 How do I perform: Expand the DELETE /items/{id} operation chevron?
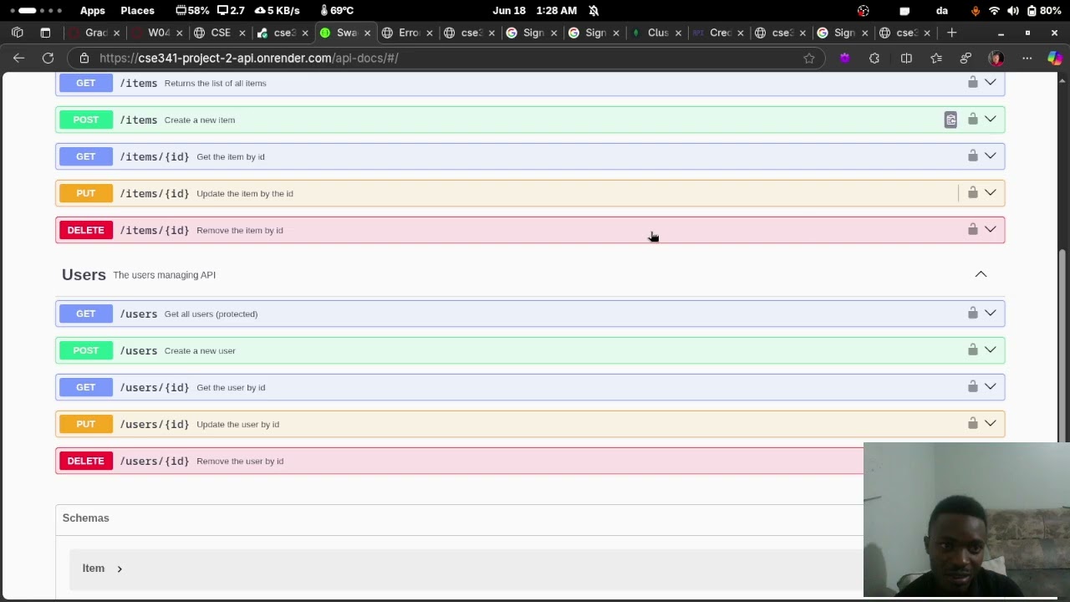[x=990, y=229]
